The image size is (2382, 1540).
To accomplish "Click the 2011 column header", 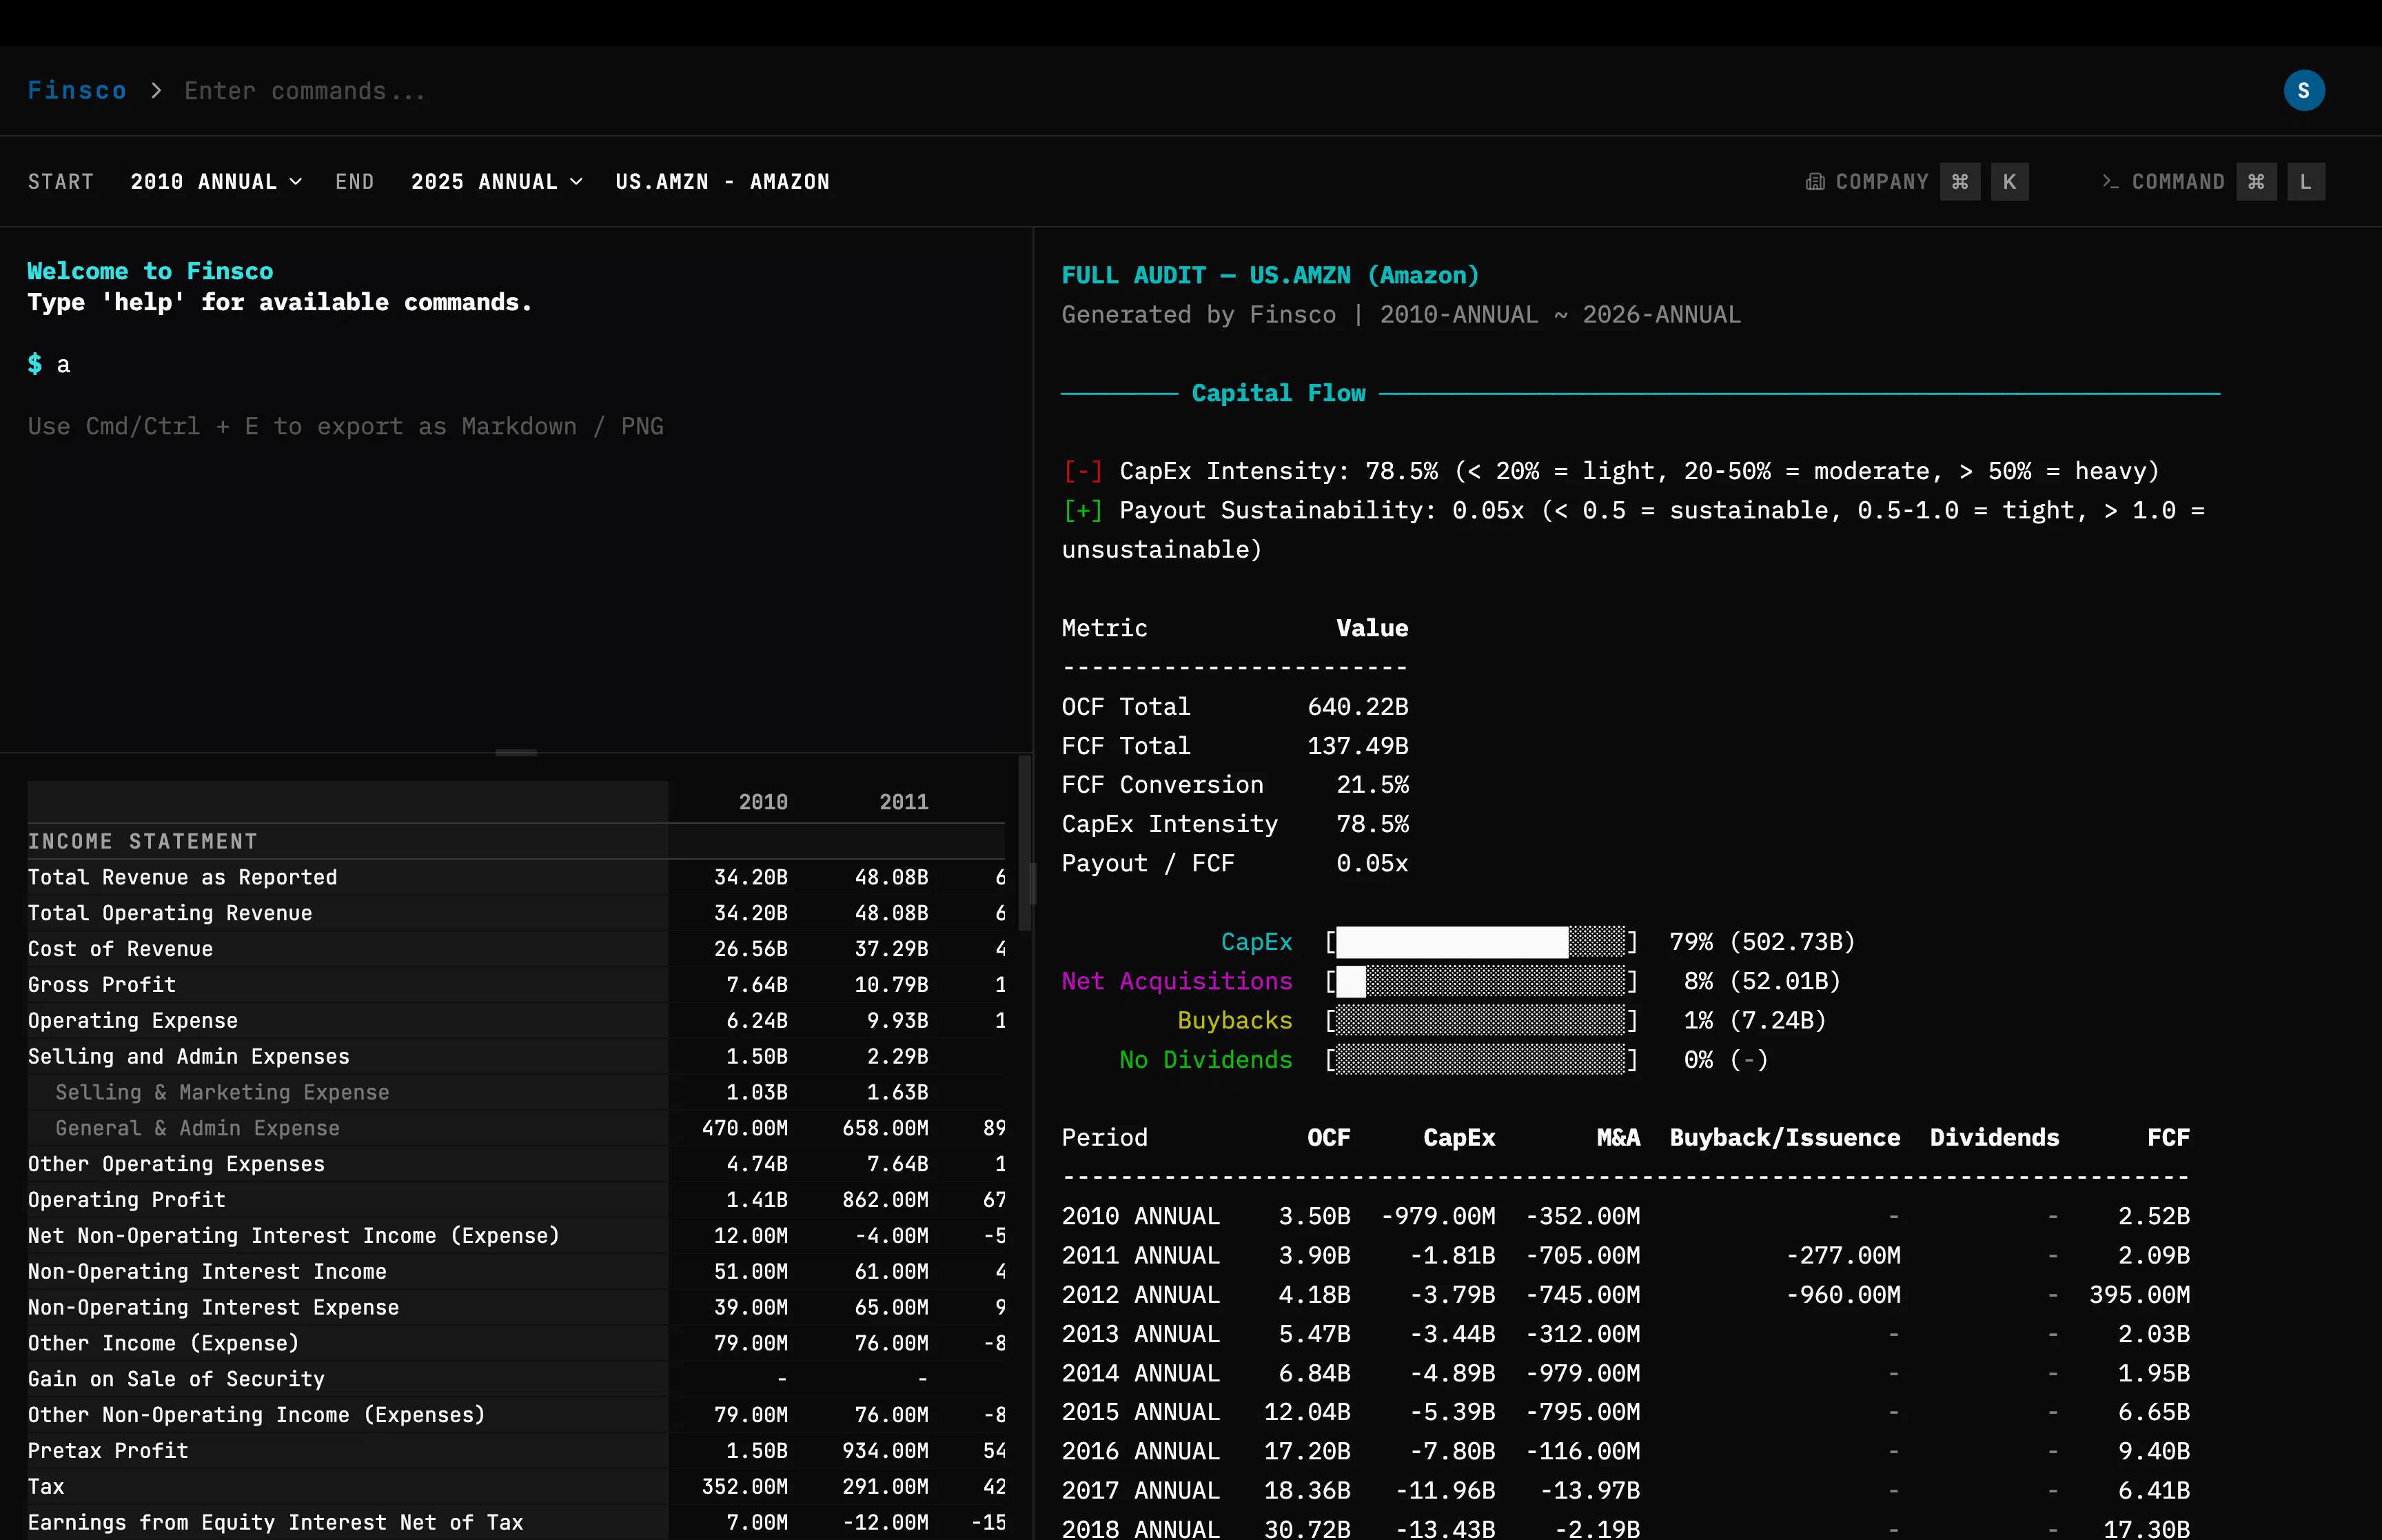I will (904, 802).
